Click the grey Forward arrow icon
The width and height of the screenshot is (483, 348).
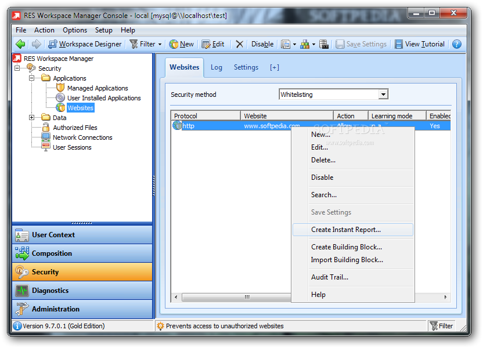(x=37, y=44)
